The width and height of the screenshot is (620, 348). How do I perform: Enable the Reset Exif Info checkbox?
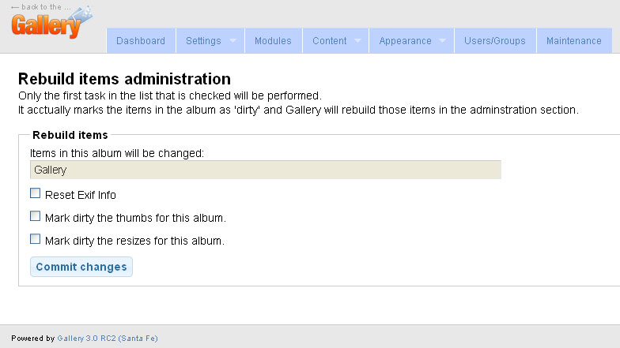tap(35, 193)
